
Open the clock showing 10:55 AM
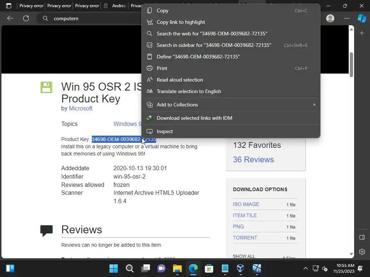click(x=344, y=268)
